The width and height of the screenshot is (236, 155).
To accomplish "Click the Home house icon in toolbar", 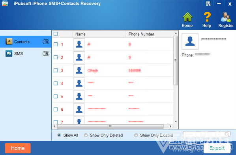I will 187,17.
